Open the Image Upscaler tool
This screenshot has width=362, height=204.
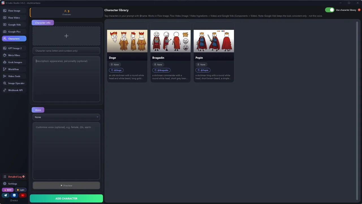tap(14, 83)
